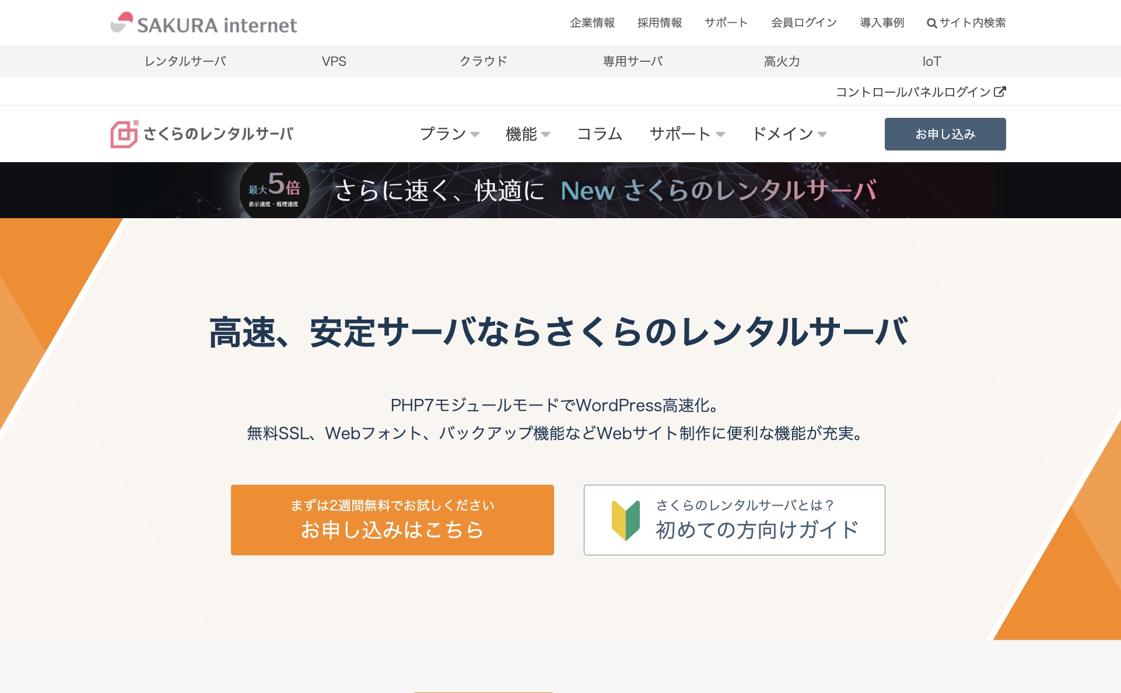Expand the 機能 dropdown menu
The height and width of the screenshot is (693, 1121).
click(528, 134)
